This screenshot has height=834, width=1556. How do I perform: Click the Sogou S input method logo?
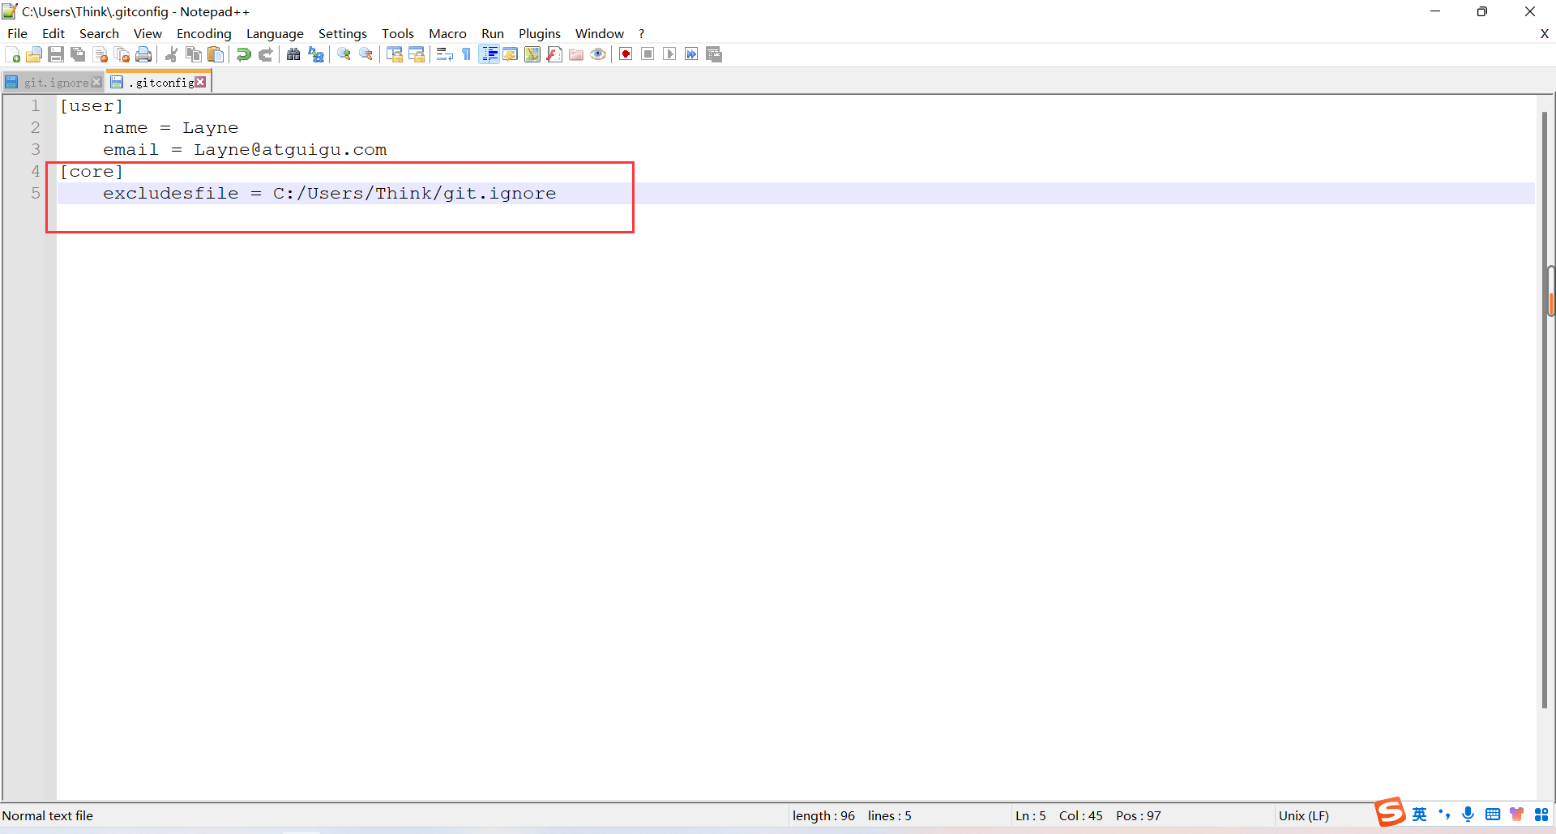pos(1390,812)
